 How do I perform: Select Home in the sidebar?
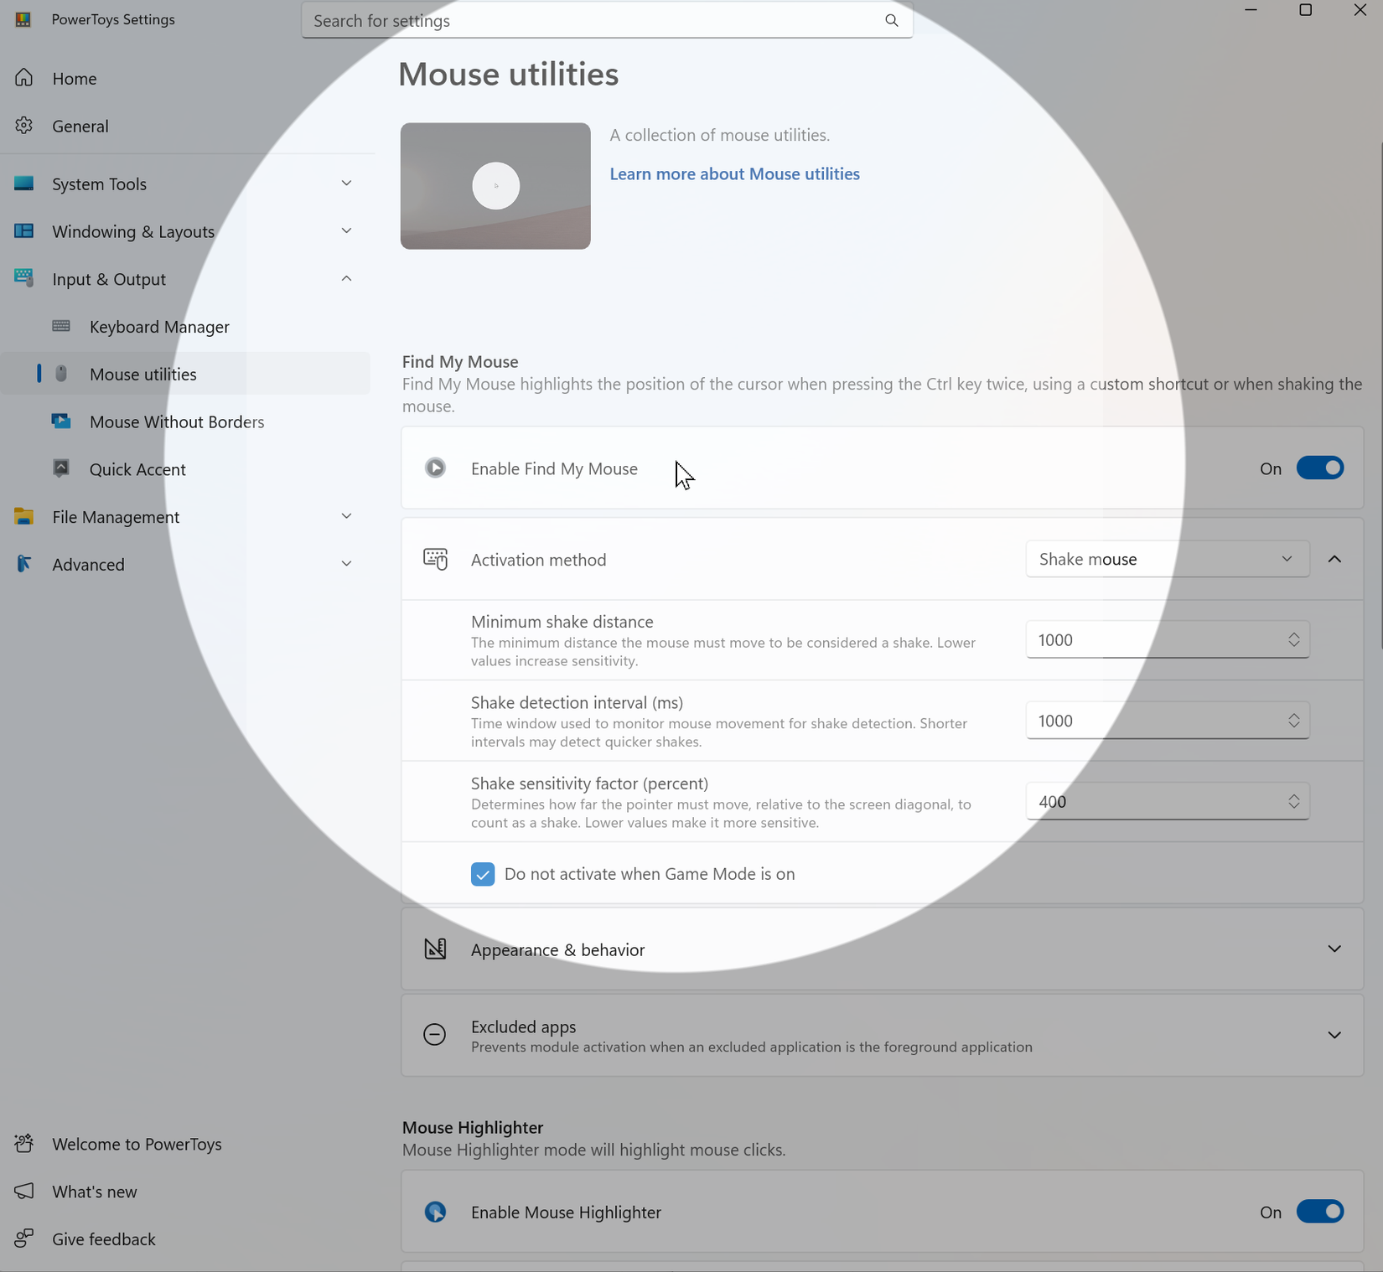[75, 78]
